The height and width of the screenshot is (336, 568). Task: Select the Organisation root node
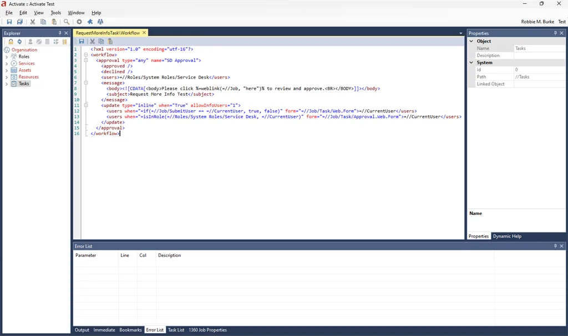[x=24, y=50]
